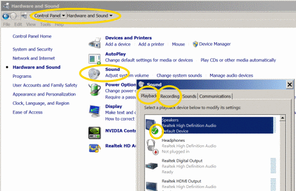Go back with the Back arrow button
The height and width of the screenshot is (191, 296).
pyautogui.click(x=5, y=16)
